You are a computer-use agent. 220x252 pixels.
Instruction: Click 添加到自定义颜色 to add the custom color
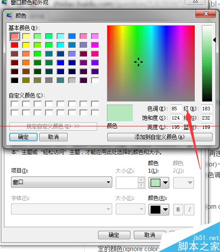click(x=159, y=137)
